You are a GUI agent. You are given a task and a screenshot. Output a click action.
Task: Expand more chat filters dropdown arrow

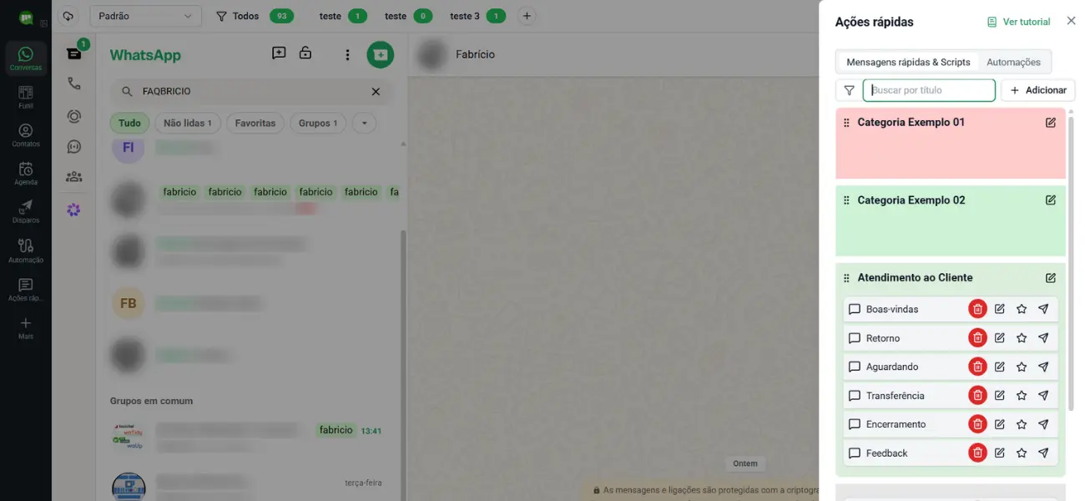pyautogui.click(x=364, y=124)
